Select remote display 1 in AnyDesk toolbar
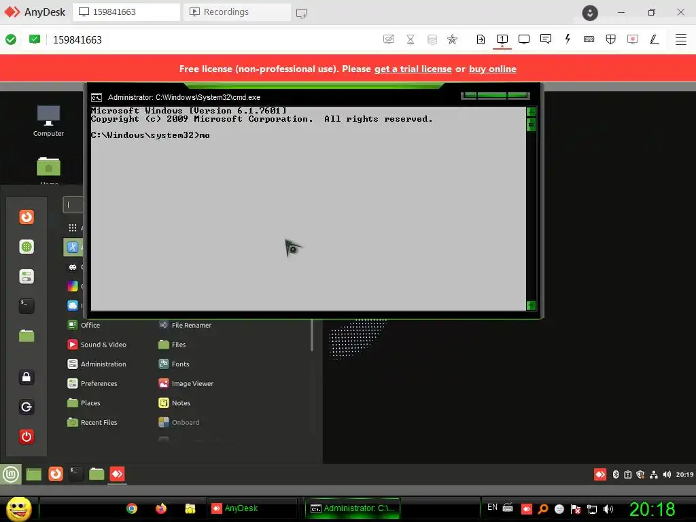The image size is (696, 522). (502, 39)
